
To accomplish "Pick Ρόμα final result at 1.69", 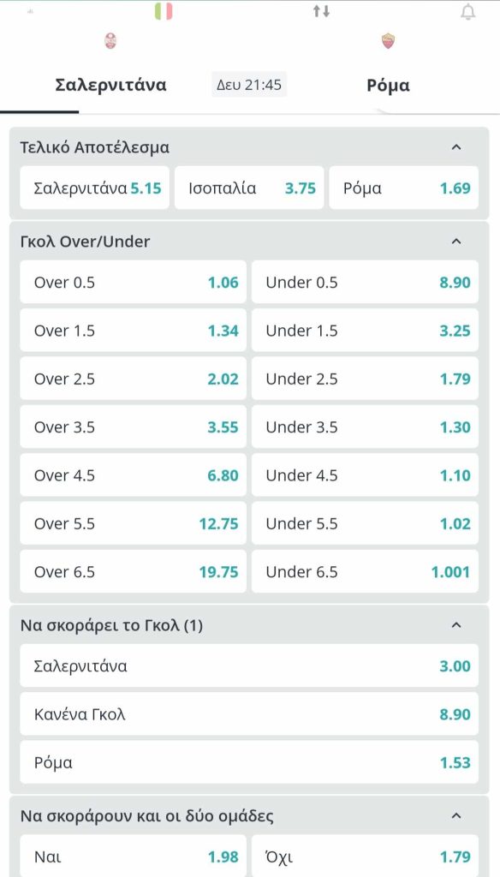I will coord(404,188).
